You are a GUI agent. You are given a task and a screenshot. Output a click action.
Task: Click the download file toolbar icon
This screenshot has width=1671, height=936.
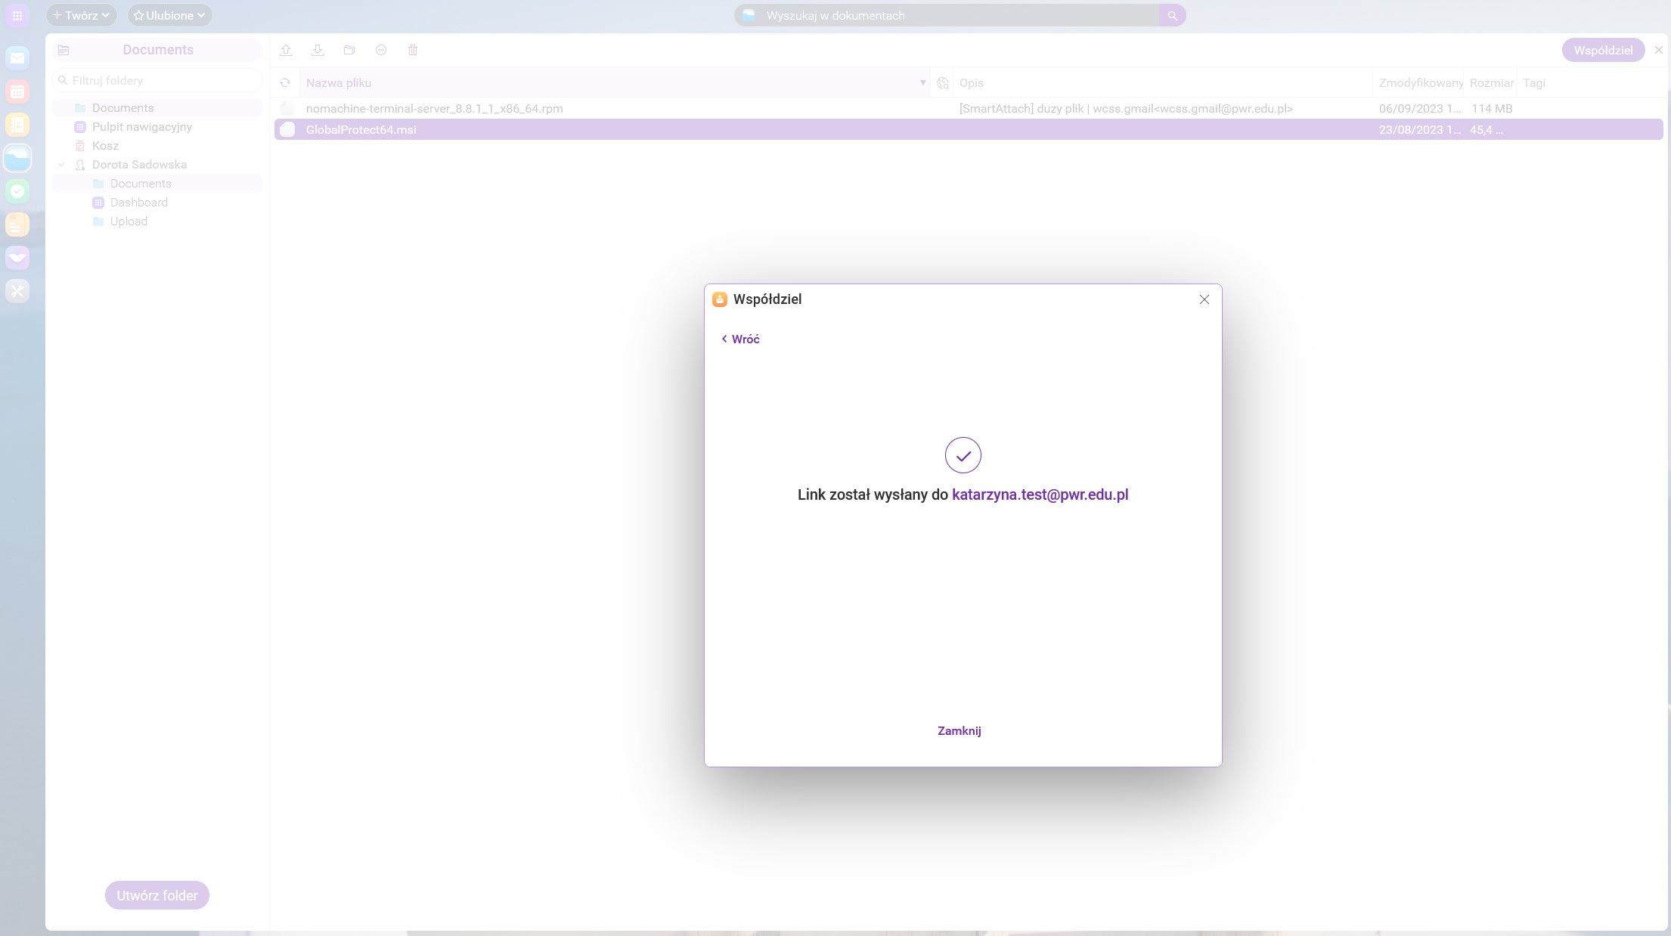pyautogui.click(x=318, y=50)
